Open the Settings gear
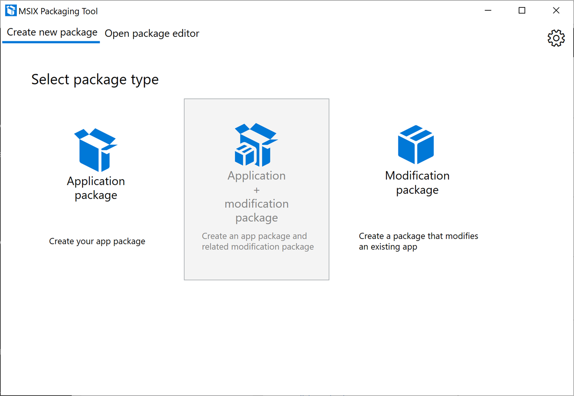The width and height of the screenshot is (574, 396). point(556,38)
